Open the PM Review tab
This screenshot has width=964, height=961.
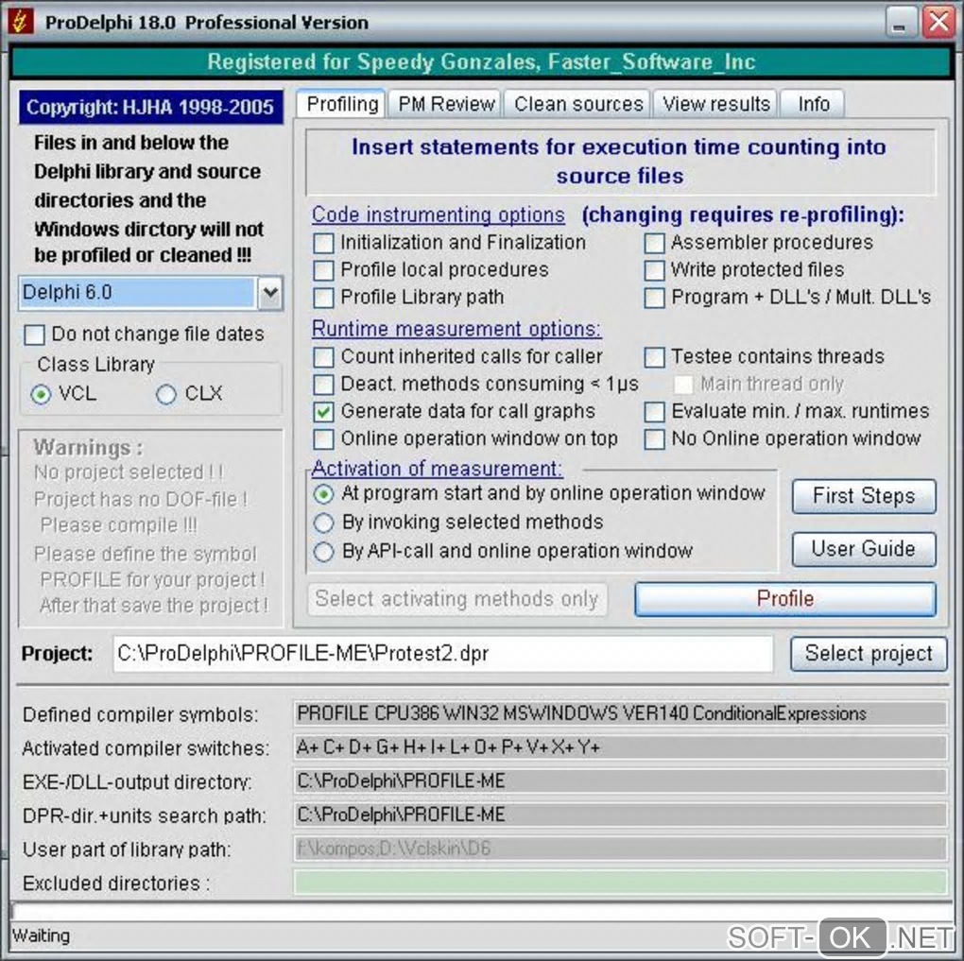446,104
